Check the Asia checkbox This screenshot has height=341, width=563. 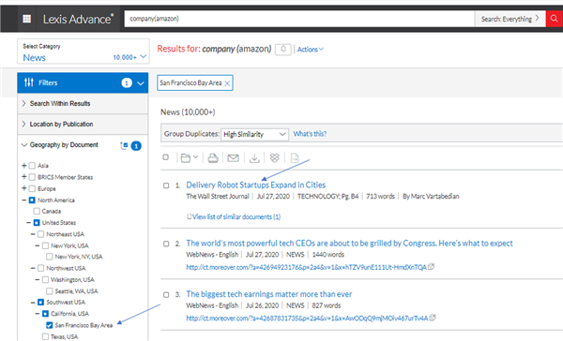click(x=32, y=165)
